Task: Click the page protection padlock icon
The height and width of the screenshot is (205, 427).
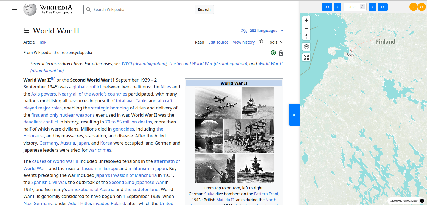Action: [281, 53]
